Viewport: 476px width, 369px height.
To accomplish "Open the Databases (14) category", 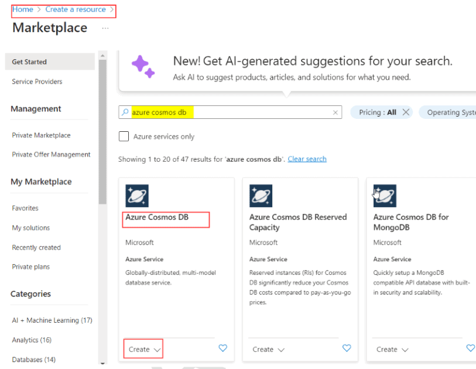I will point(35,360).
